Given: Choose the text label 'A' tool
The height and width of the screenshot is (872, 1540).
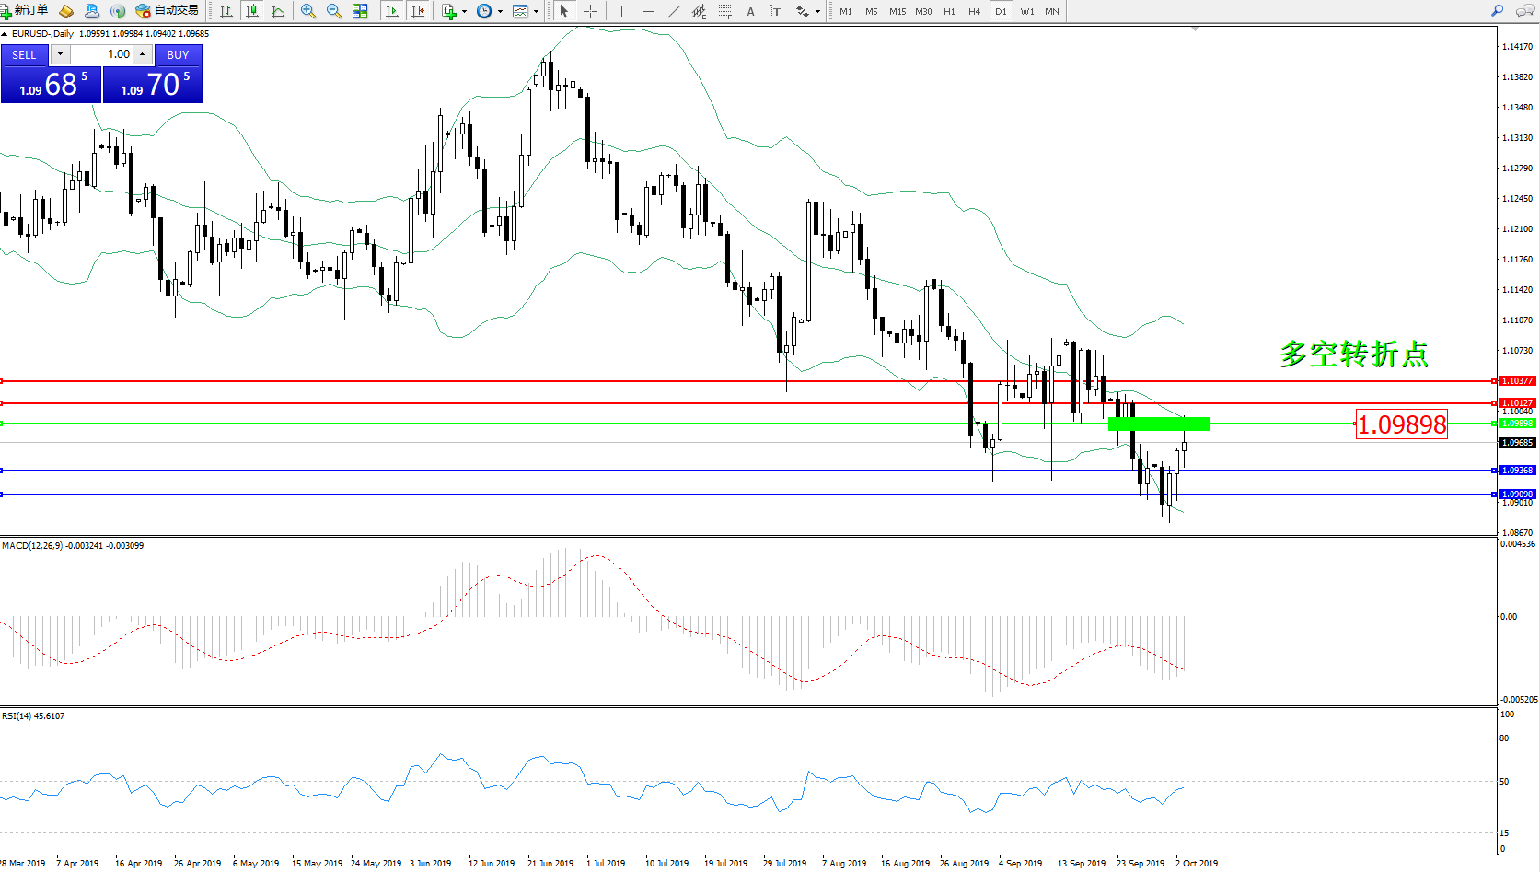Looking at the screenshot, I should [x=750, y=11].
